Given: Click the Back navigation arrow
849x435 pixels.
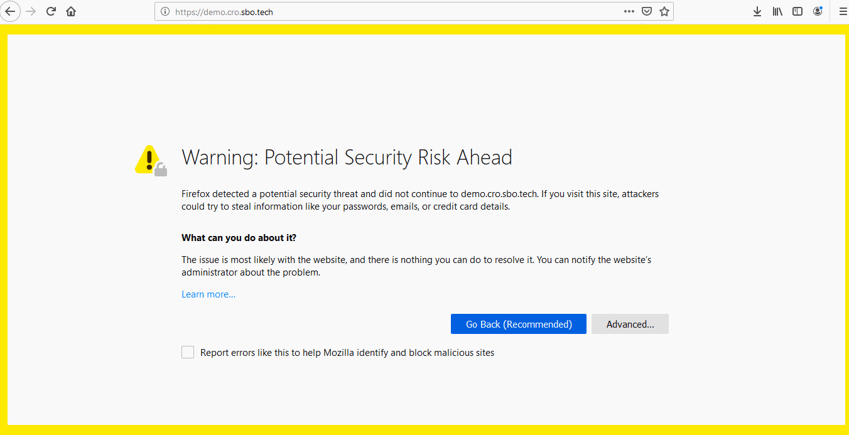Looking at the screenshot, I should click(x=10, y=11).
